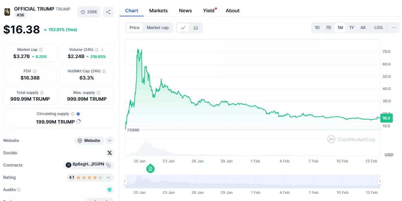Toggle LOG scale on chart
This screenshot has width=402, height=201.
(378, 28)
